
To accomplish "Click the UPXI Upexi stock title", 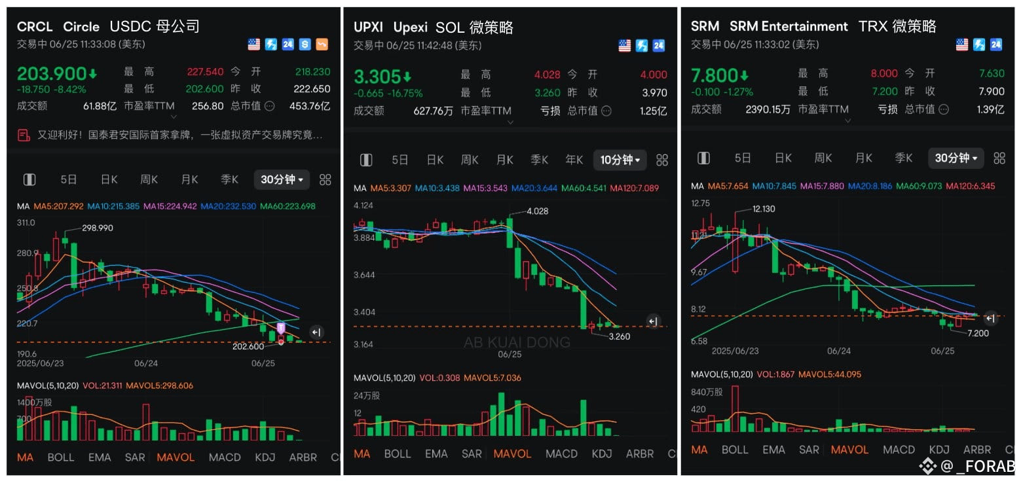I will [x=390, y=27].
